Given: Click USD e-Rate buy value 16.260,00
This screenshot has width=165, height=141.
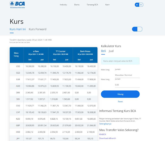Looking at the screenshot, I should coord(30,66).
